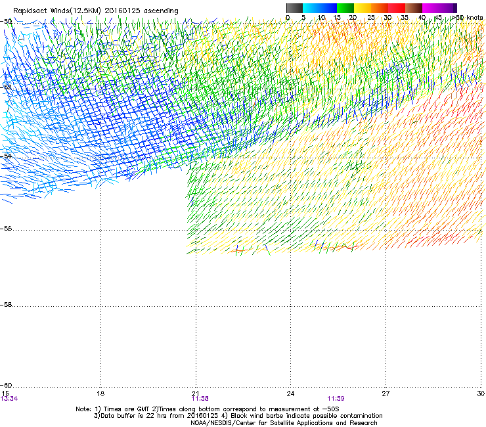Click the '-56' latitude axis label
The image size is (486, 427).
pos(6,228)
